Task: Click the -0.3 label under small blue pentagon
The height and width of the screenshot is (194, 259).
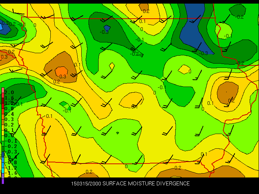Action: point(104,32)
